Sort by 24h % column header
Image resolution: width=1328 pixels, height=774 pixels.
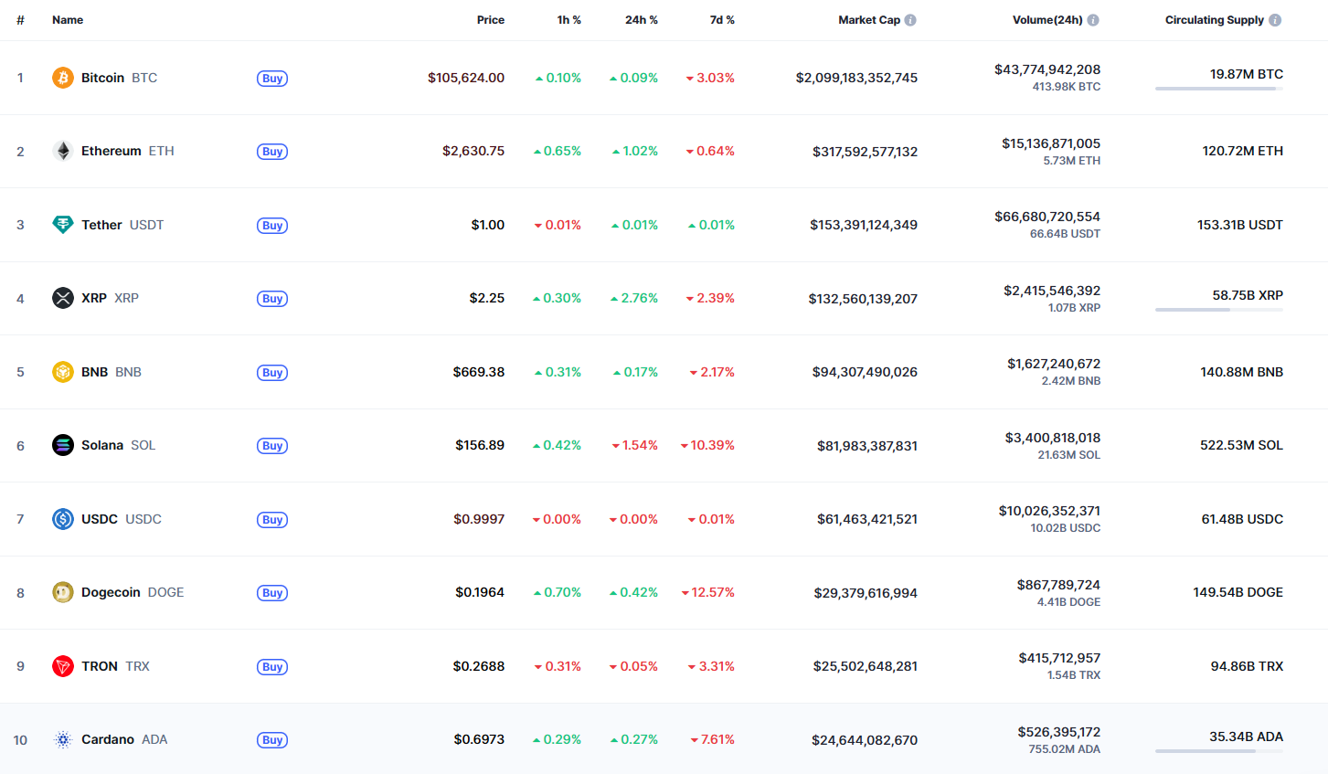click(642, 20)
